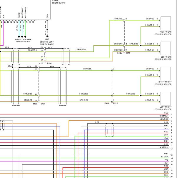Click the 'RIGHT REAR CORNER SENSOR' caption
177x178 pixels.
(x=163, y=33)
